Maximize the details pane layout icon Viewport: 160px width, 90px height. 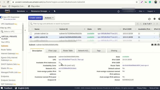click(158, 45)
